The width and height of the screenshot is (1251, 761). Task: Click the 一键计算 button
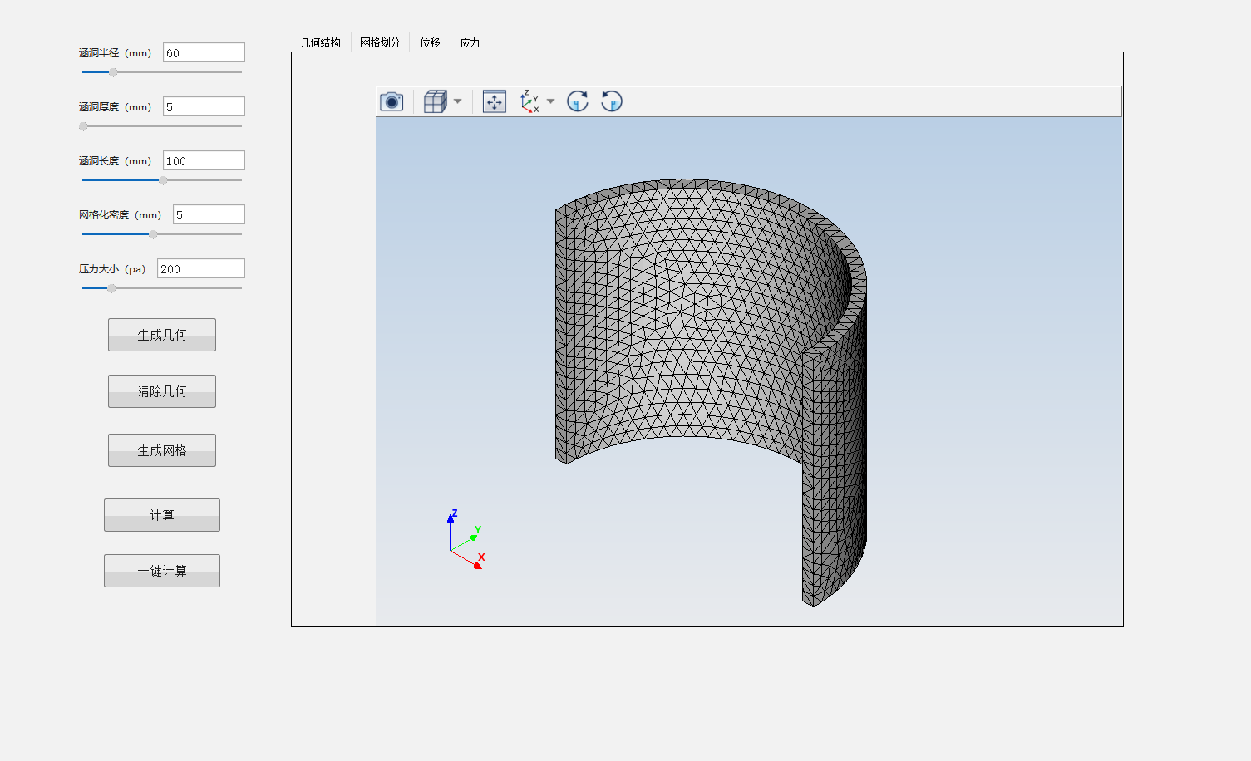click(x=162, y=571)
